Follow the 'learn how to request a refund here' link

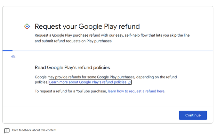tap(136, 91)
